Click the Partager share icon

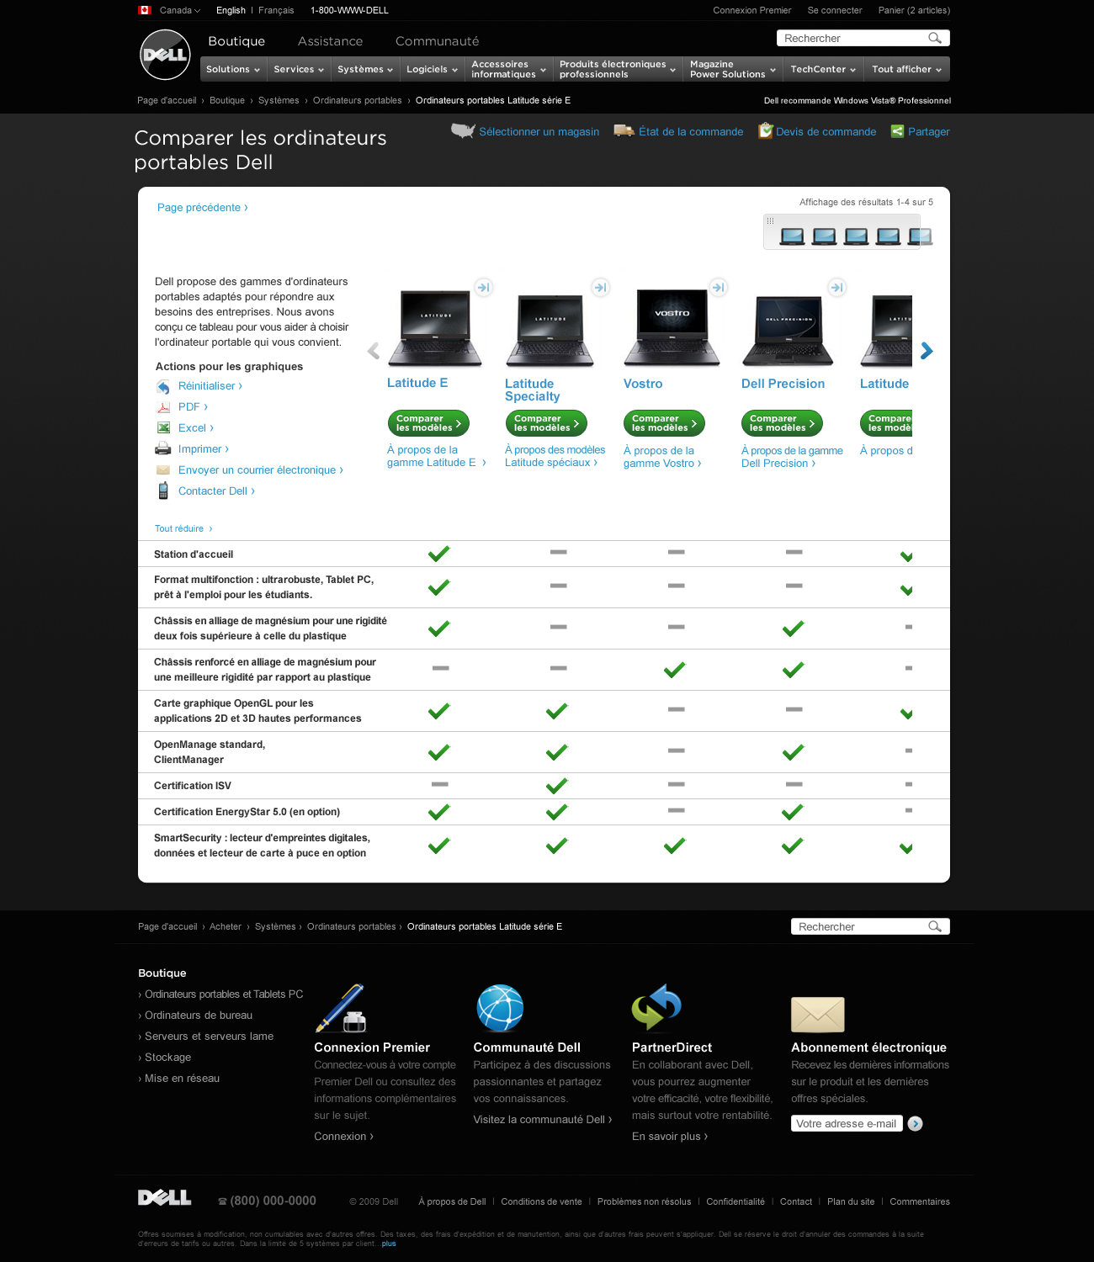897,131
